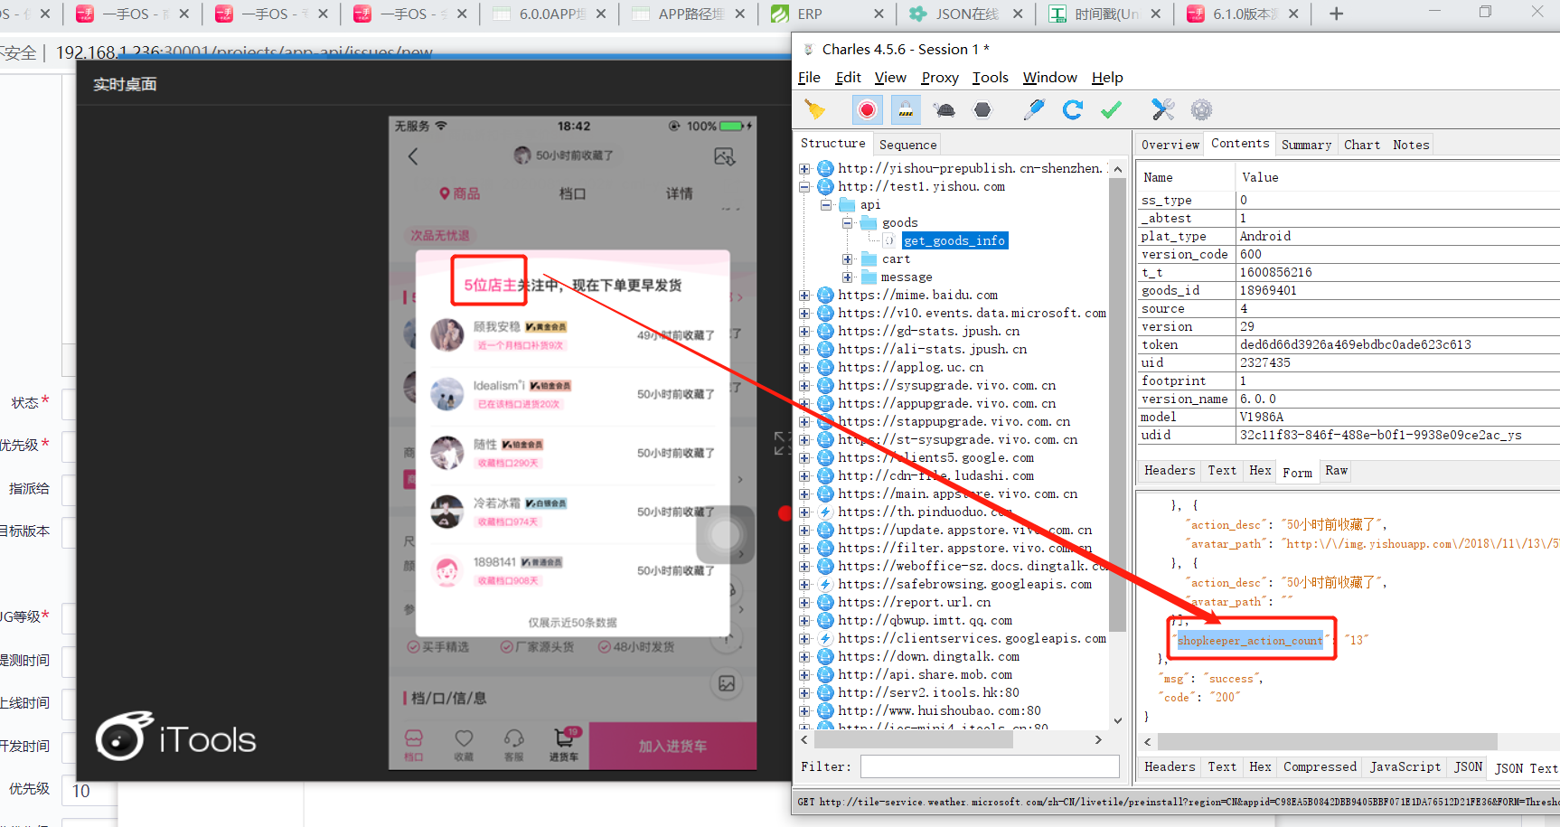
Task: Open the View menu in Charles
Action: [890, 78]
